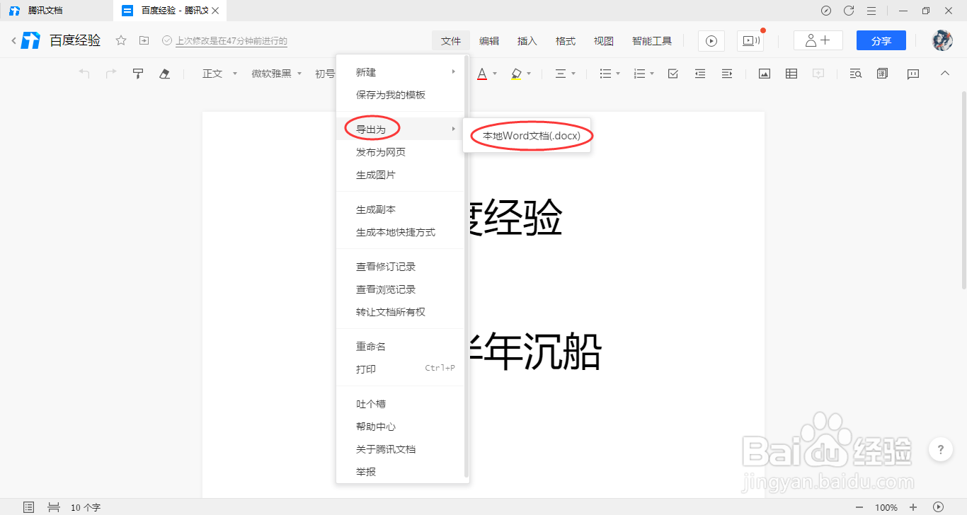Insert a table from the toolbar
The image size is (967, 515).
(x=791, y=74)
